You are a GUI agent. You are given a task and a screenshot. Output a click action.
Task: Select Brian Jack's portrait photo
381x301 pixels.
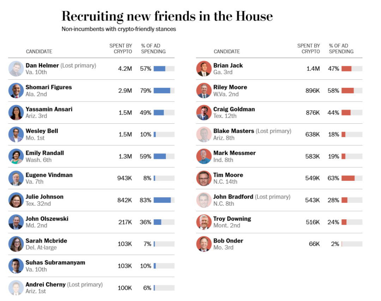(204, 69)
